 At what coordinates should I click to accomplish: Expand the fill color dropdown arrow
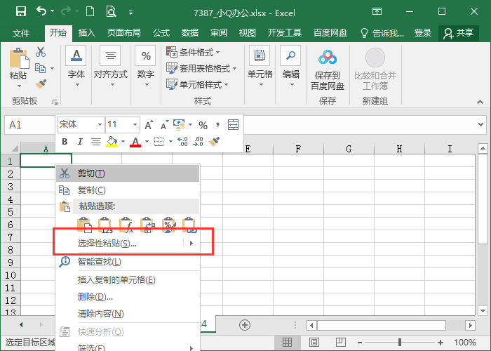click(x=123, y=142)
